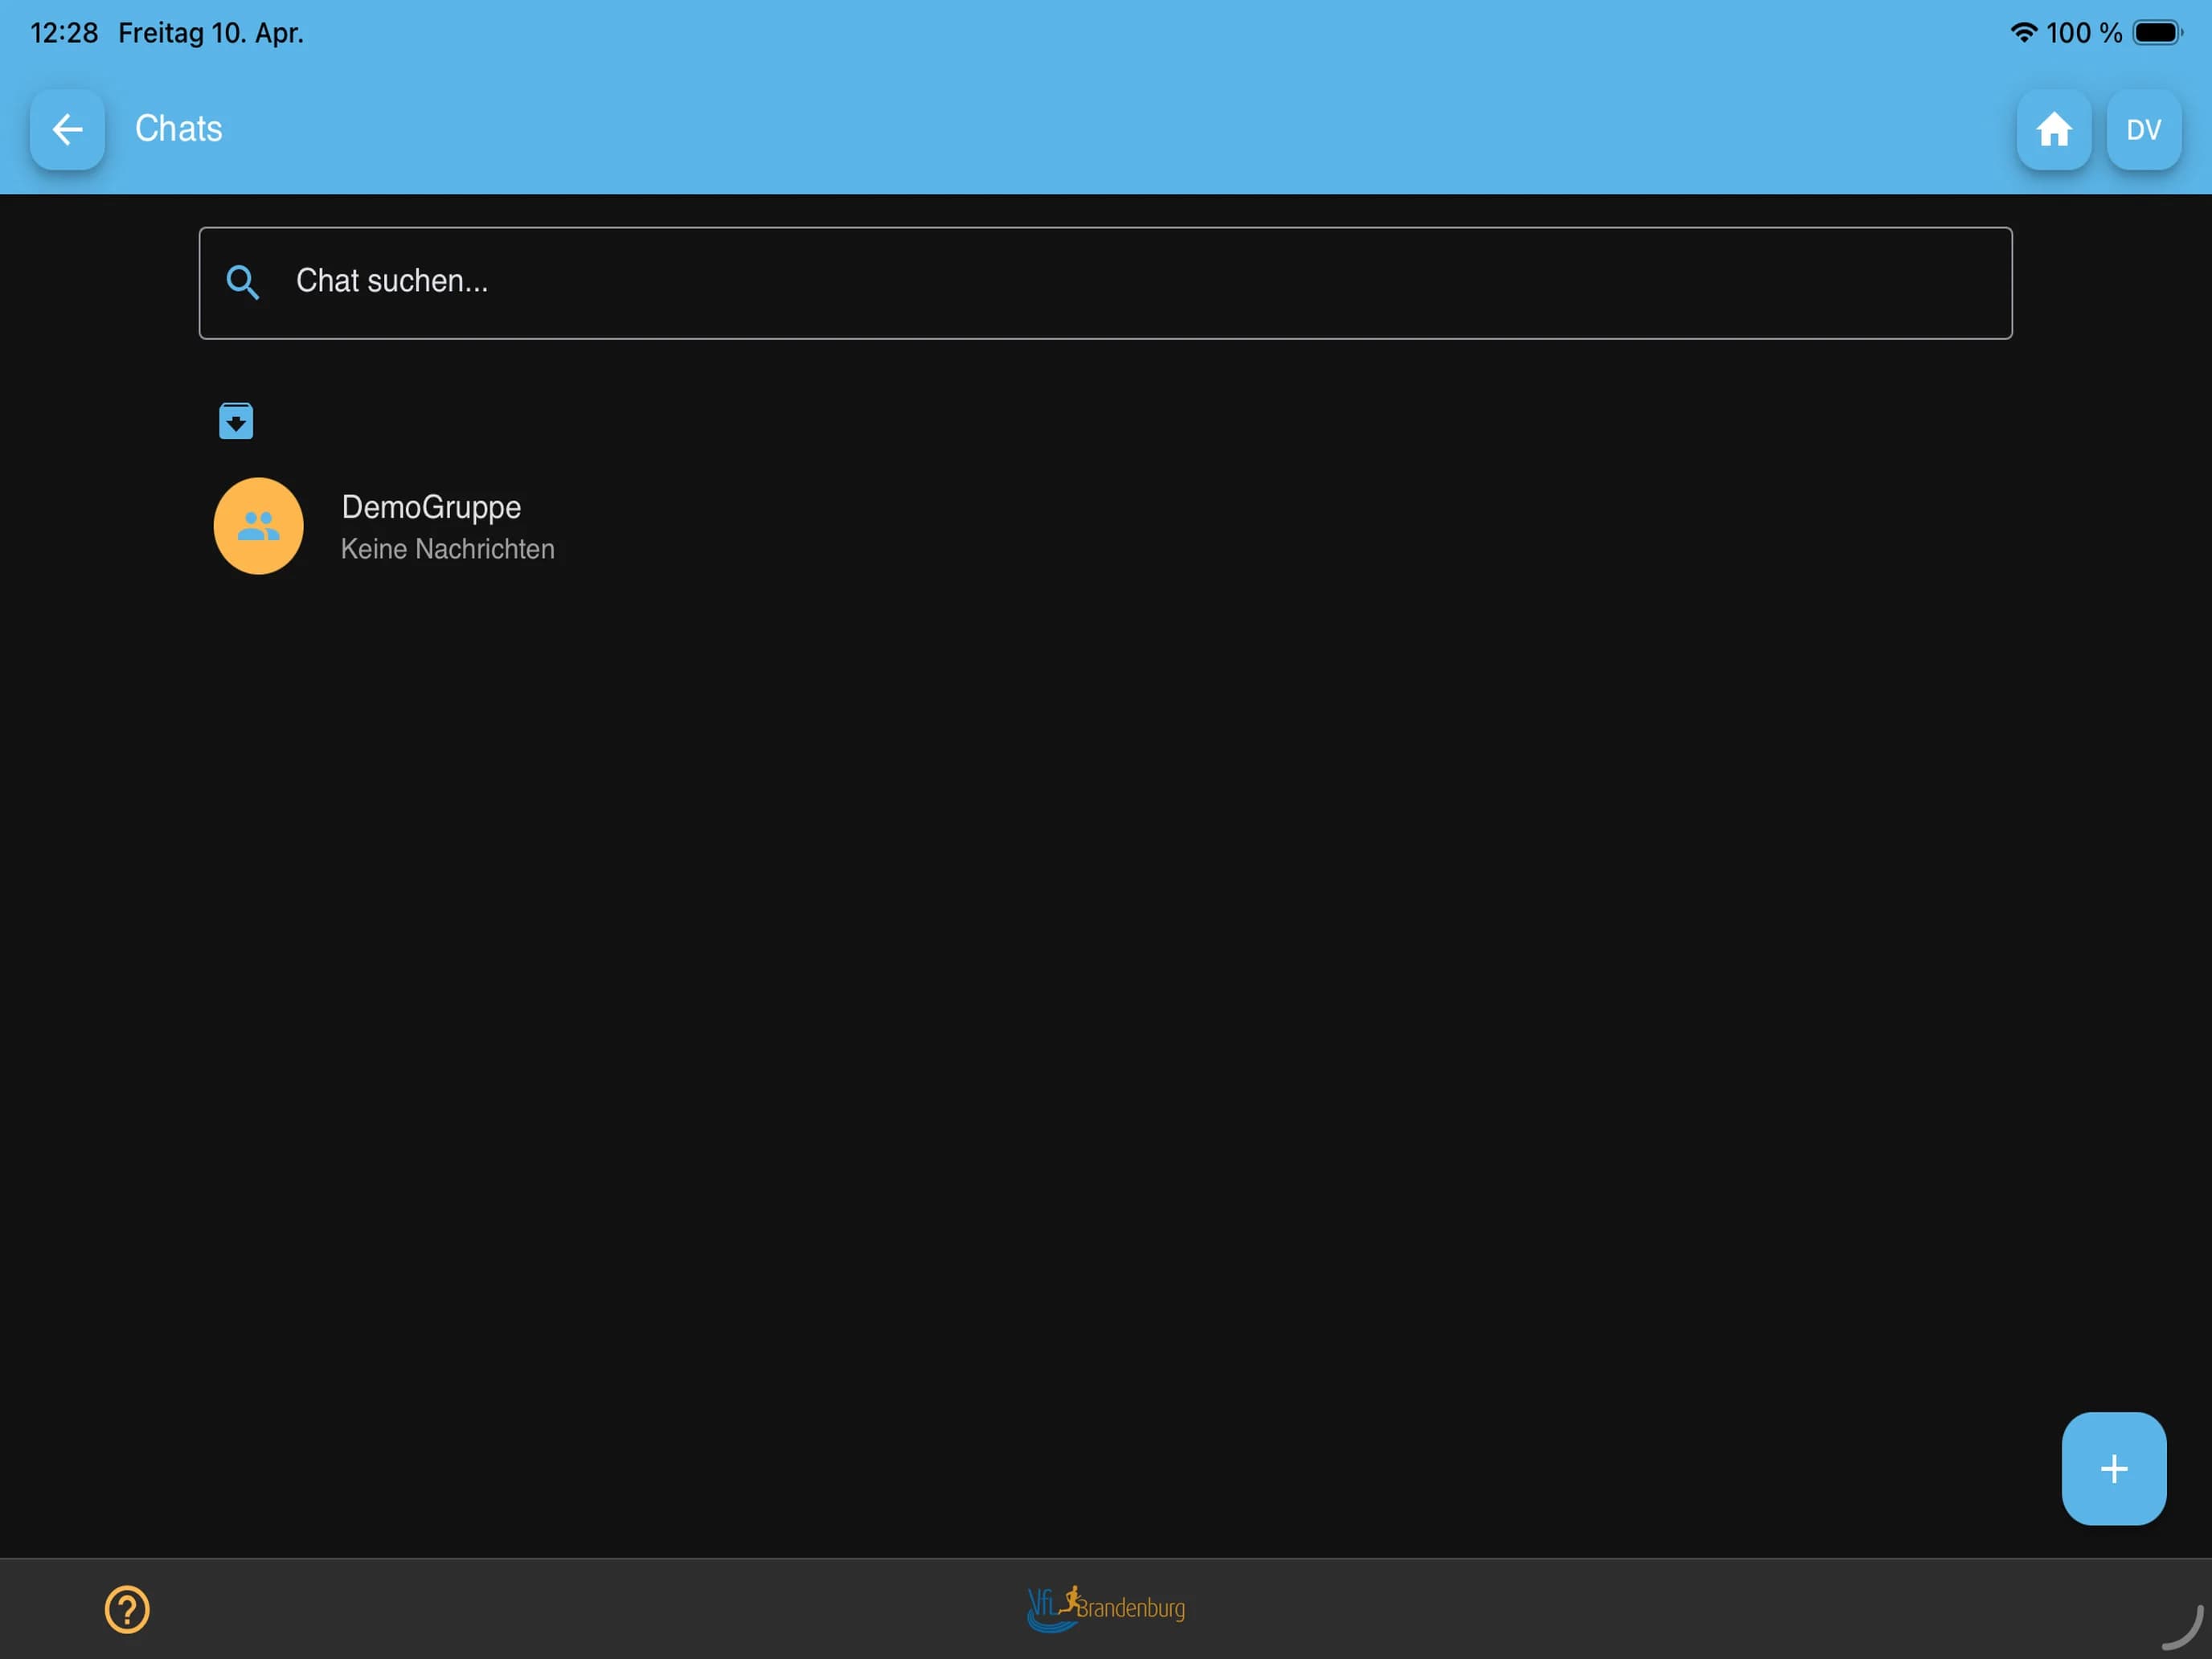Image resolution: width=2212 pixels, height=1659 pixels.
Task: Tap the battery status icon
Action: coord(2157,33)
